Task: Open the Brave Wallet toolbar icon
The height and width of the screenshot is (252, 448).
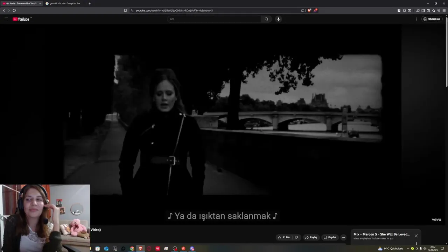Action: click(x=428, y=10)
